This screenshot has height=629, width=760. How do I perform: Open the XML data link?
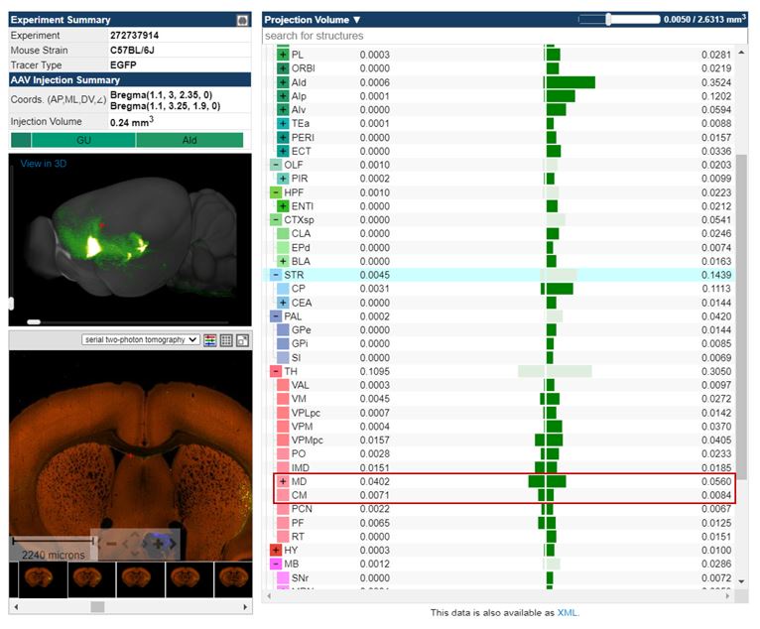(x=567, y=613)
